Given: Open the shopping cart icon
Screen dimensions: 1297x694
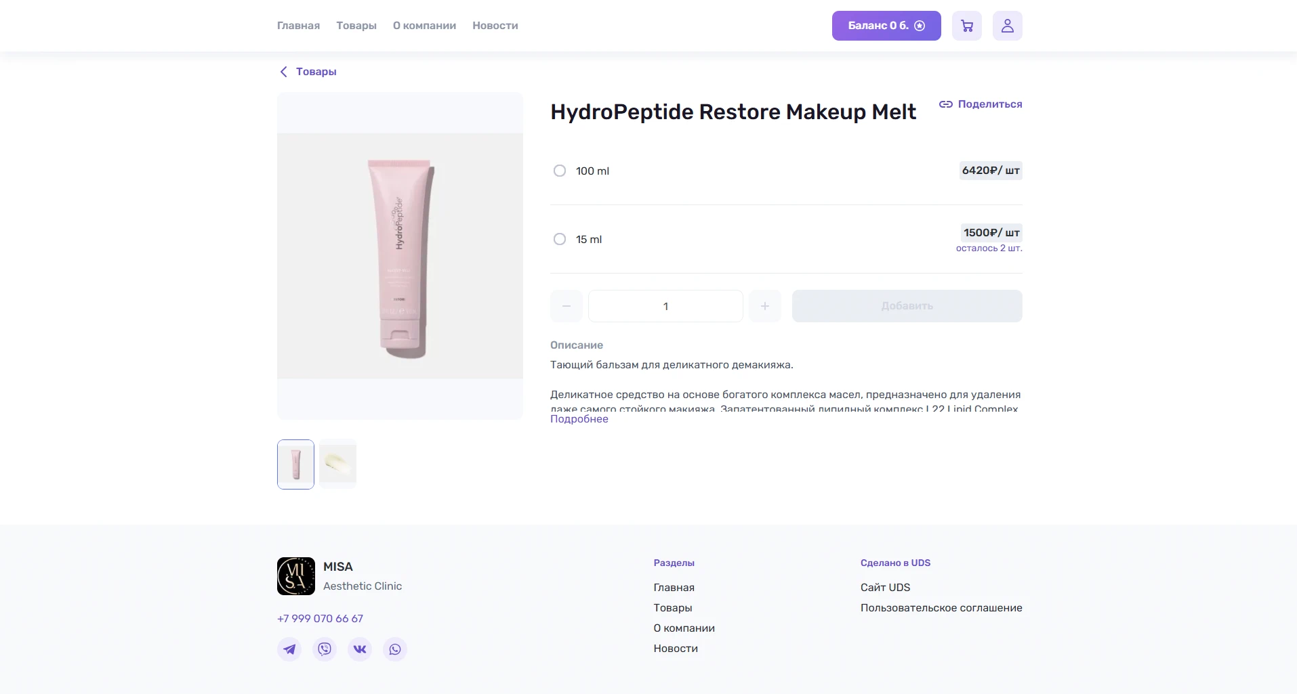Looking at the screenshot, I should tap(966, 26).
